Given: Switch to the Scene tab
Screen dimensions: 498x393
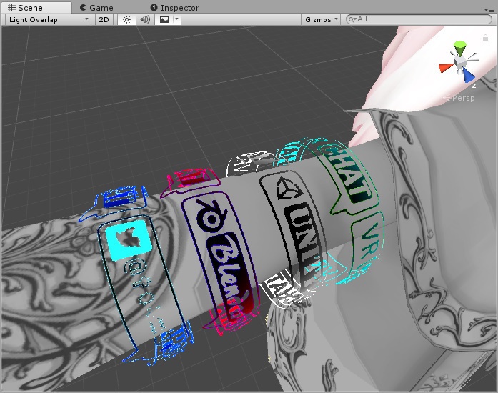Looking at the screenshot, I should tap(36, 8).
